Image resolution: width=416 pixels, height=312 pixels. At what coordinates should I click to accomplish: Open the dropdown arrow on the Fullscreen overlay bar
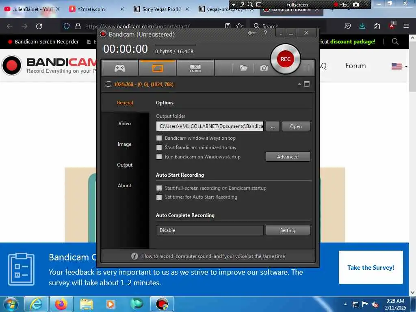click(234, 4)
